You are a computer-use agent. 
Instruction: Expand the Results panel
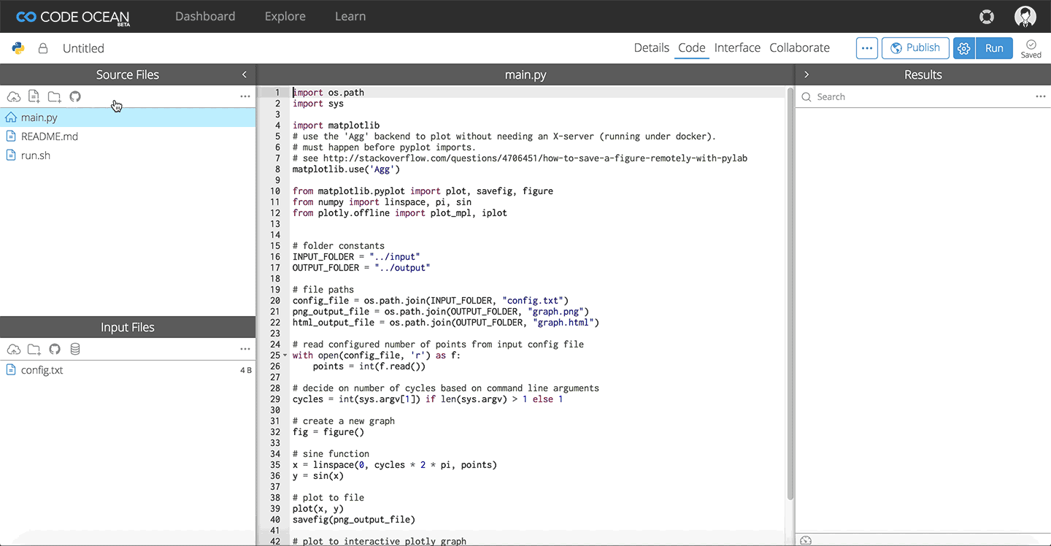pos(806,74)
